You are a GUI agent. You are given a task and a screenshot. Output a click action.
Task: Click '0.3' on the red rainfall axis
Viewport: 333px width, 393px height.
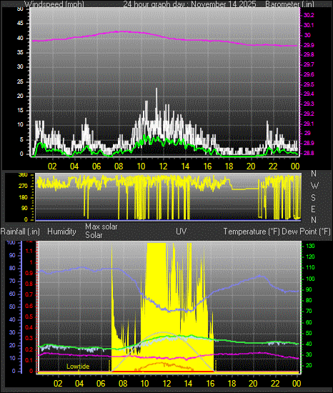click(x=29, y=339)
